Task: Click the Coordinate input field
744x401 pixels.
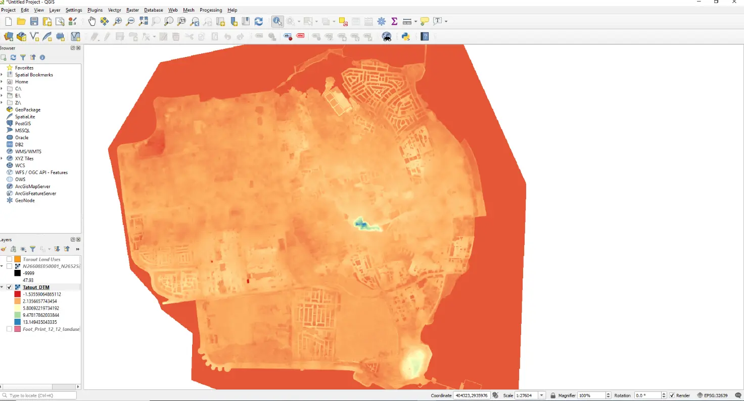Action: click(472, 395)
